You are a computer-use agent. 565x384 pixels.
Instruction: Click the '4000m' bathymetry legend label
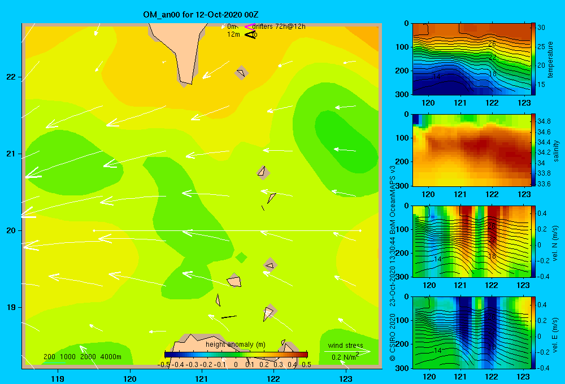tap(111, 357)
